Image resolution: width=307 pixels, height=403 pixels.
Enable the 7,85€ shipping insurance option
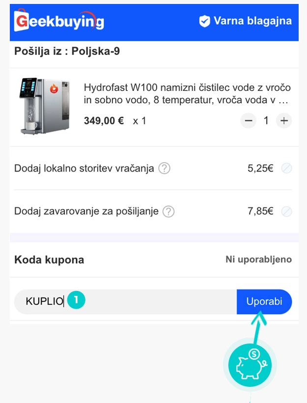pyautogui.click(x=286, y=212)
